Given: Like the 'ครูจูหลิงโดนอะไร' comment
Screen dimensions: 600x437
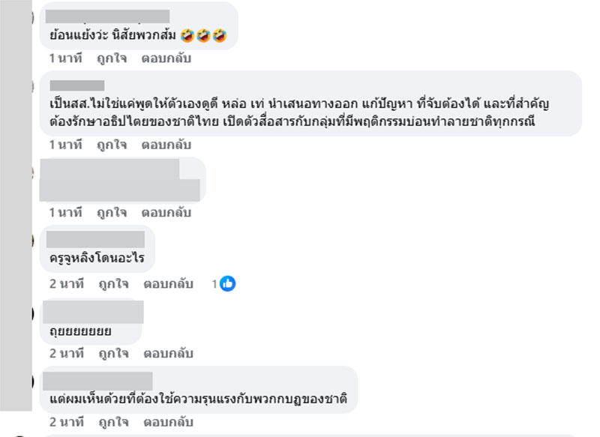Looking at the screenshot, I should [111, 284].
